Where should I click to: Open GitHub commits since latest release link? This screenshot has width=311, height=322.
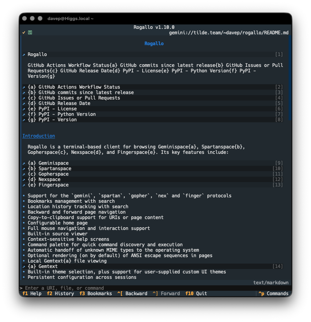click(153, 92)
